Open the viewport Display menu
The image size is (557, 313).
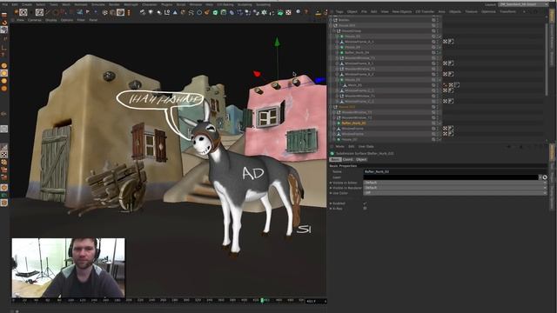tap(51, 20)
